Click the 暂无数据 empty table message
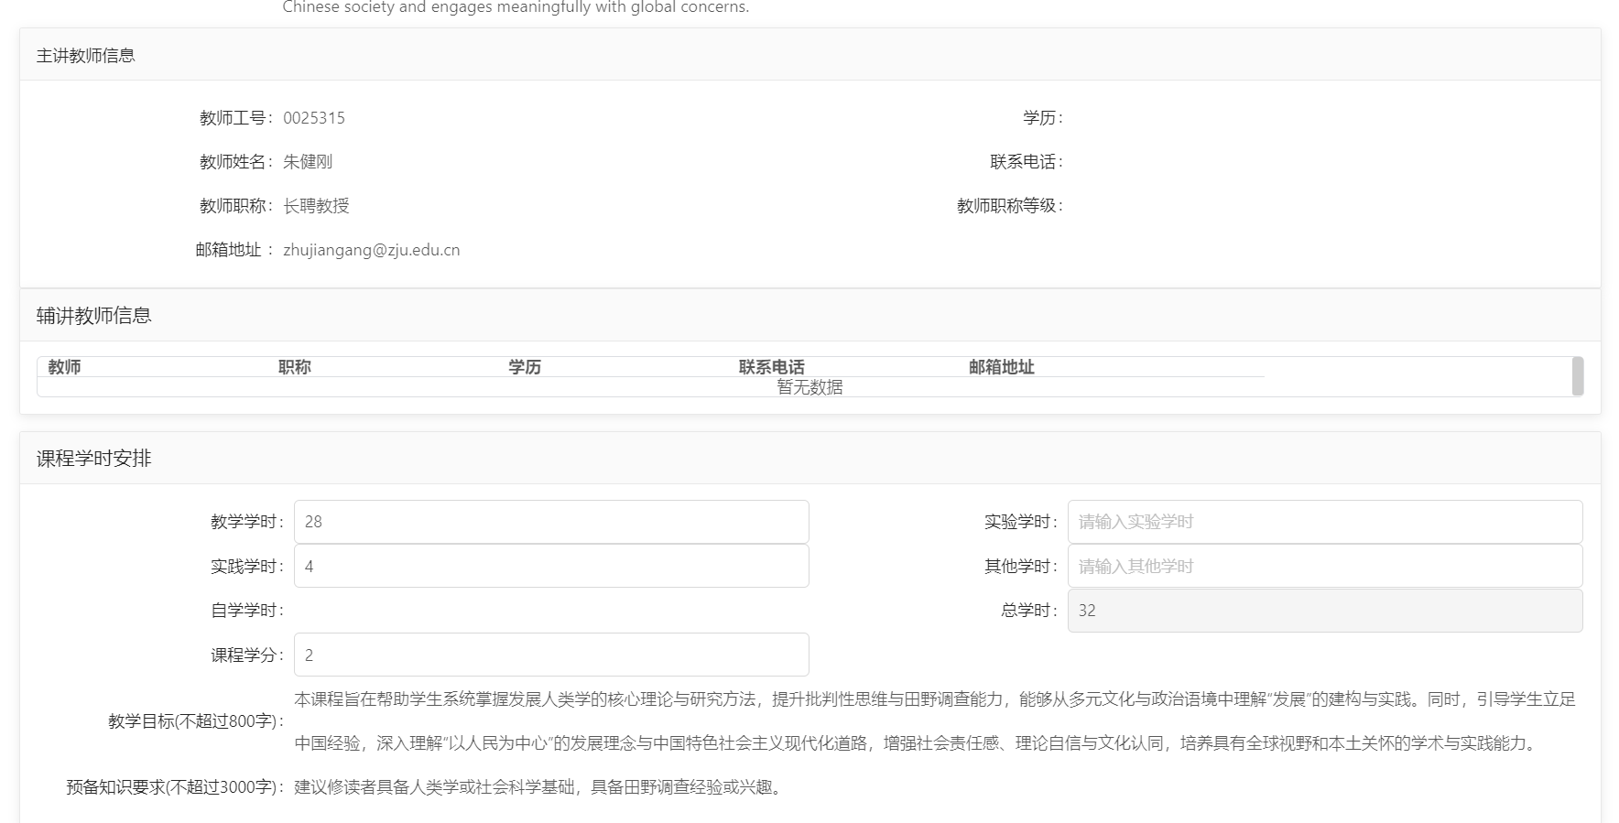1619x823 pixels. pos(809,387)
